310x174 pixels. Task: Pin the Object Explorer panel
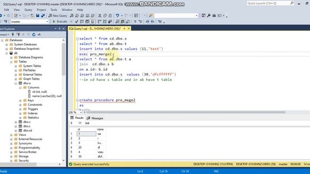click(60, 29)
